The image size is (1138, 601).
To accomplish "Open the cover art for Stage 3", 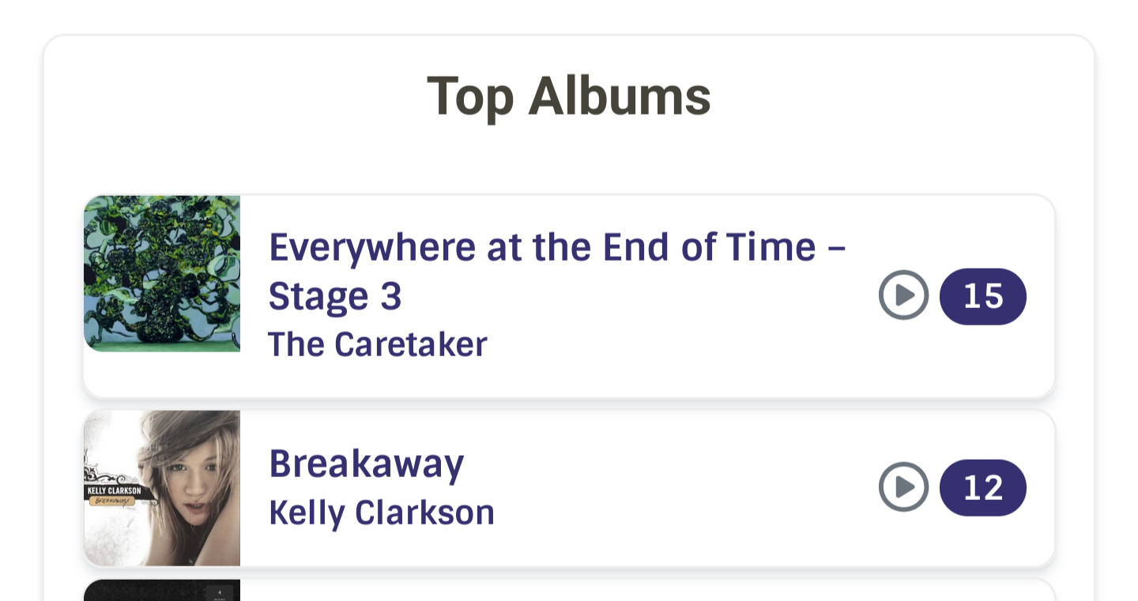I will pos(162,273).
